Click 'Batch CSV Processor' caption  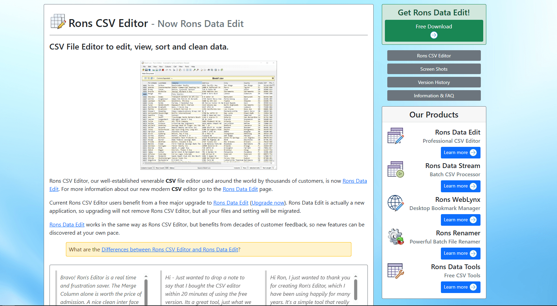pos(455,174)
